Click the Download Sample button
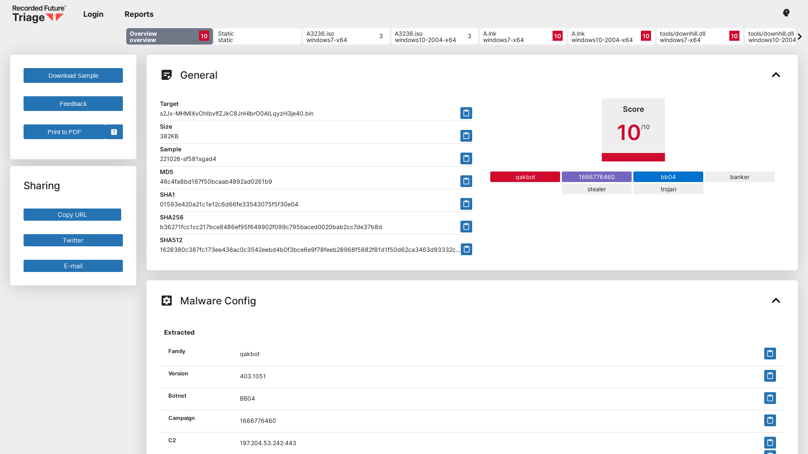The width and height of the screenshot is (808, 454). point(73,75)
